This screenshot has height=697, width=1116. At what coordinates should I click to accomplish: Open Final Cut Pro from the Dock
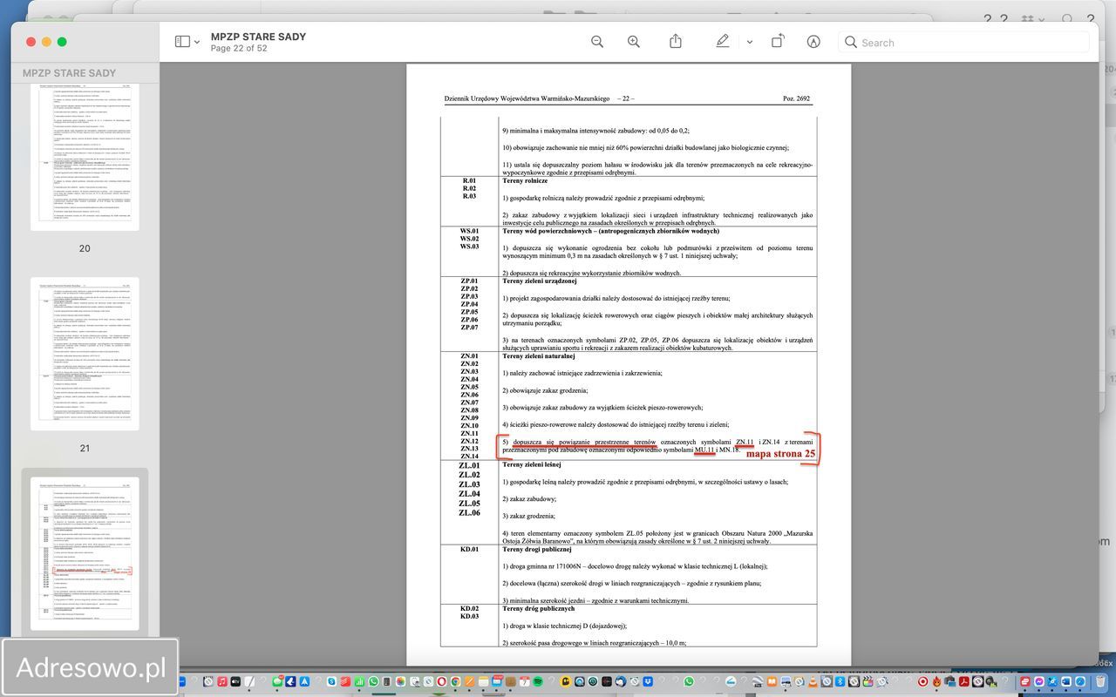(x=867, y=681)
